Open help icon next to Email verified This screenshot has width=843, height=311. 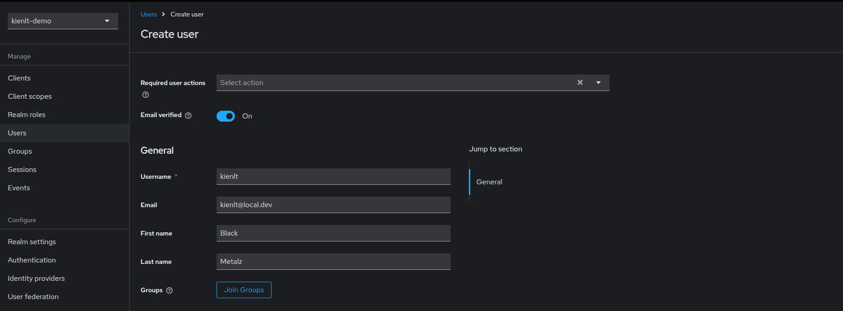(188, 115)
